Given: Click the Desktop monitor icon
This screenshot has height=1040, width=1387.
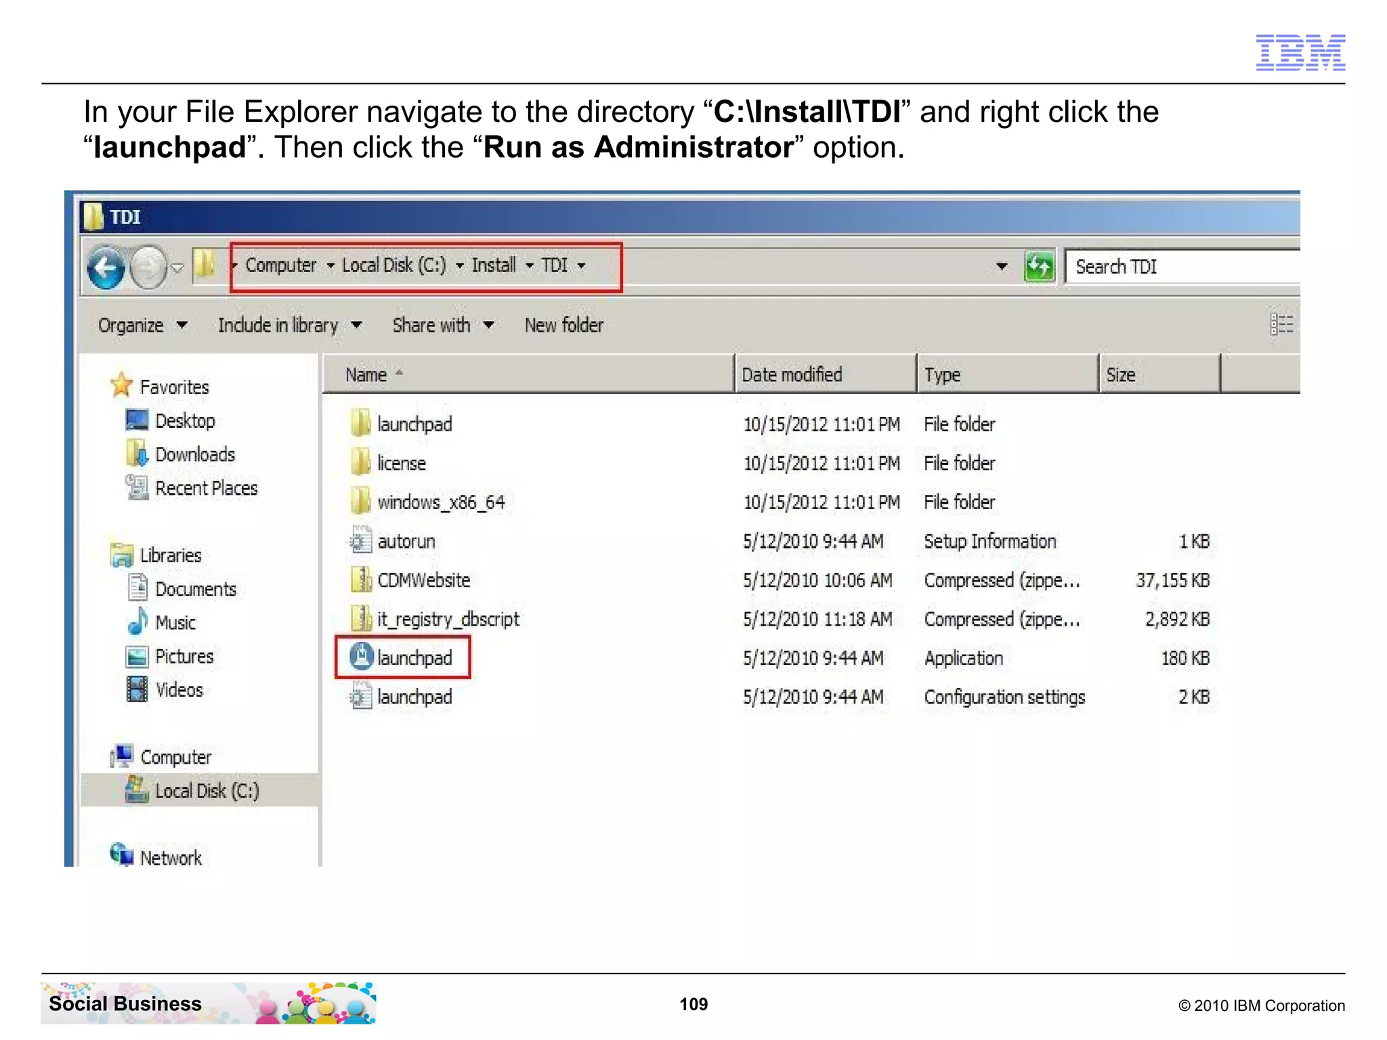Looking at the screenshot, I should pos(137,420).
